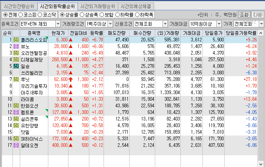Screen dimensions: 265x167
Task: Click the 신 badge on 폴라리스오피 row
Action: click(16, 40)
